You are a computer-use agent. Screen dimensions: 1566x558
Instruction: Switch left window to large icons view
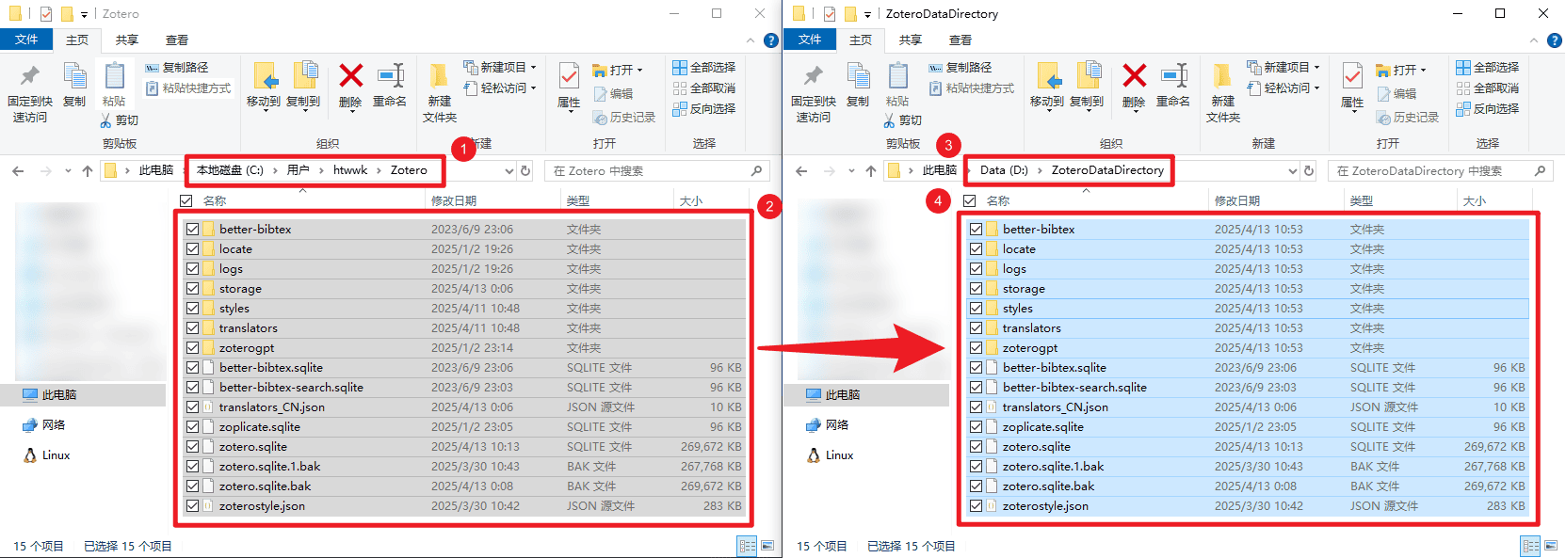click(767, 546)
